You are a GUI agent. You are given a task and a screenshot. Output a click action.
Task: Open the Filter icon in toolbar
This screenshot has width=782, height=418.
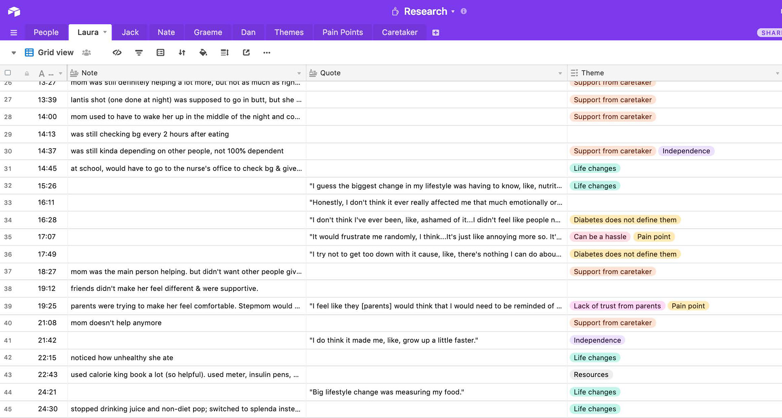coord(139,53)
